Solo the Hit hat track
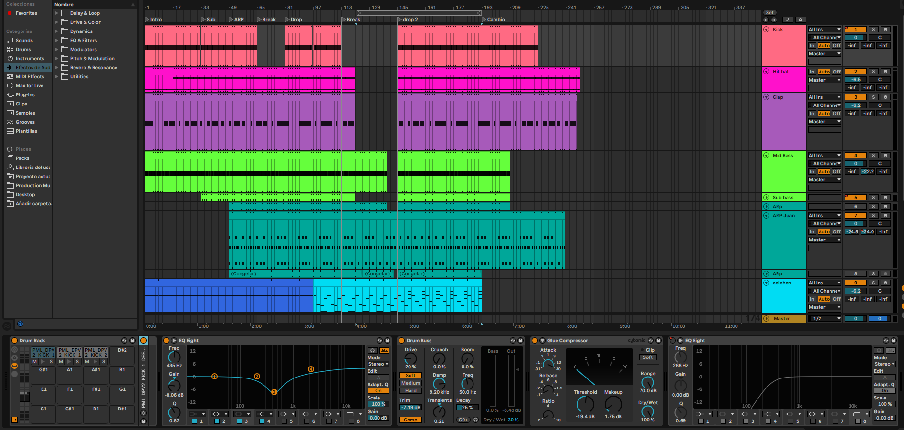This screenshot has height=430, width=904. click(x=873, y=72)
